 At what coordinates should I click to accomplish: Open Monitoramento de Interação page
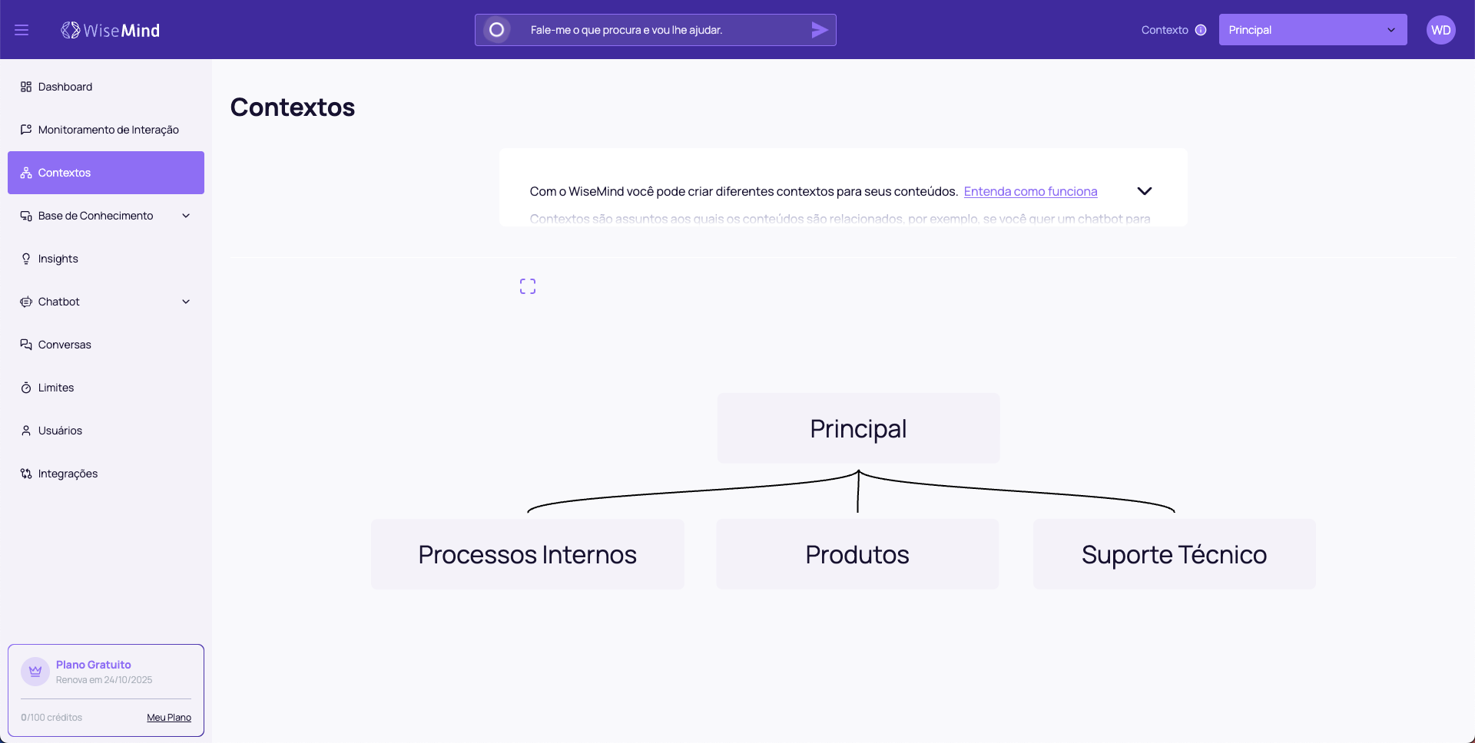point(108,130)
